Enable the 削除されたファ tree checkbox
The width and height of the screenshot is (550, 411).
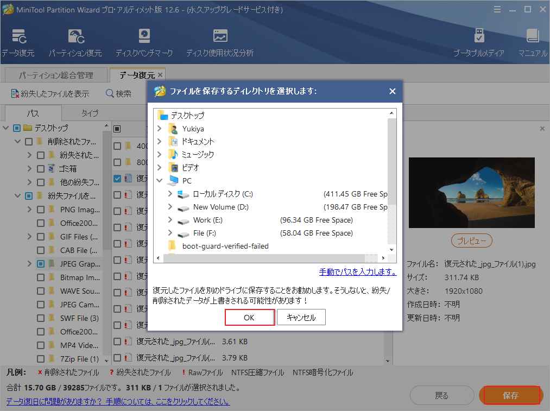pyautogui.click(x=30, y=141)
